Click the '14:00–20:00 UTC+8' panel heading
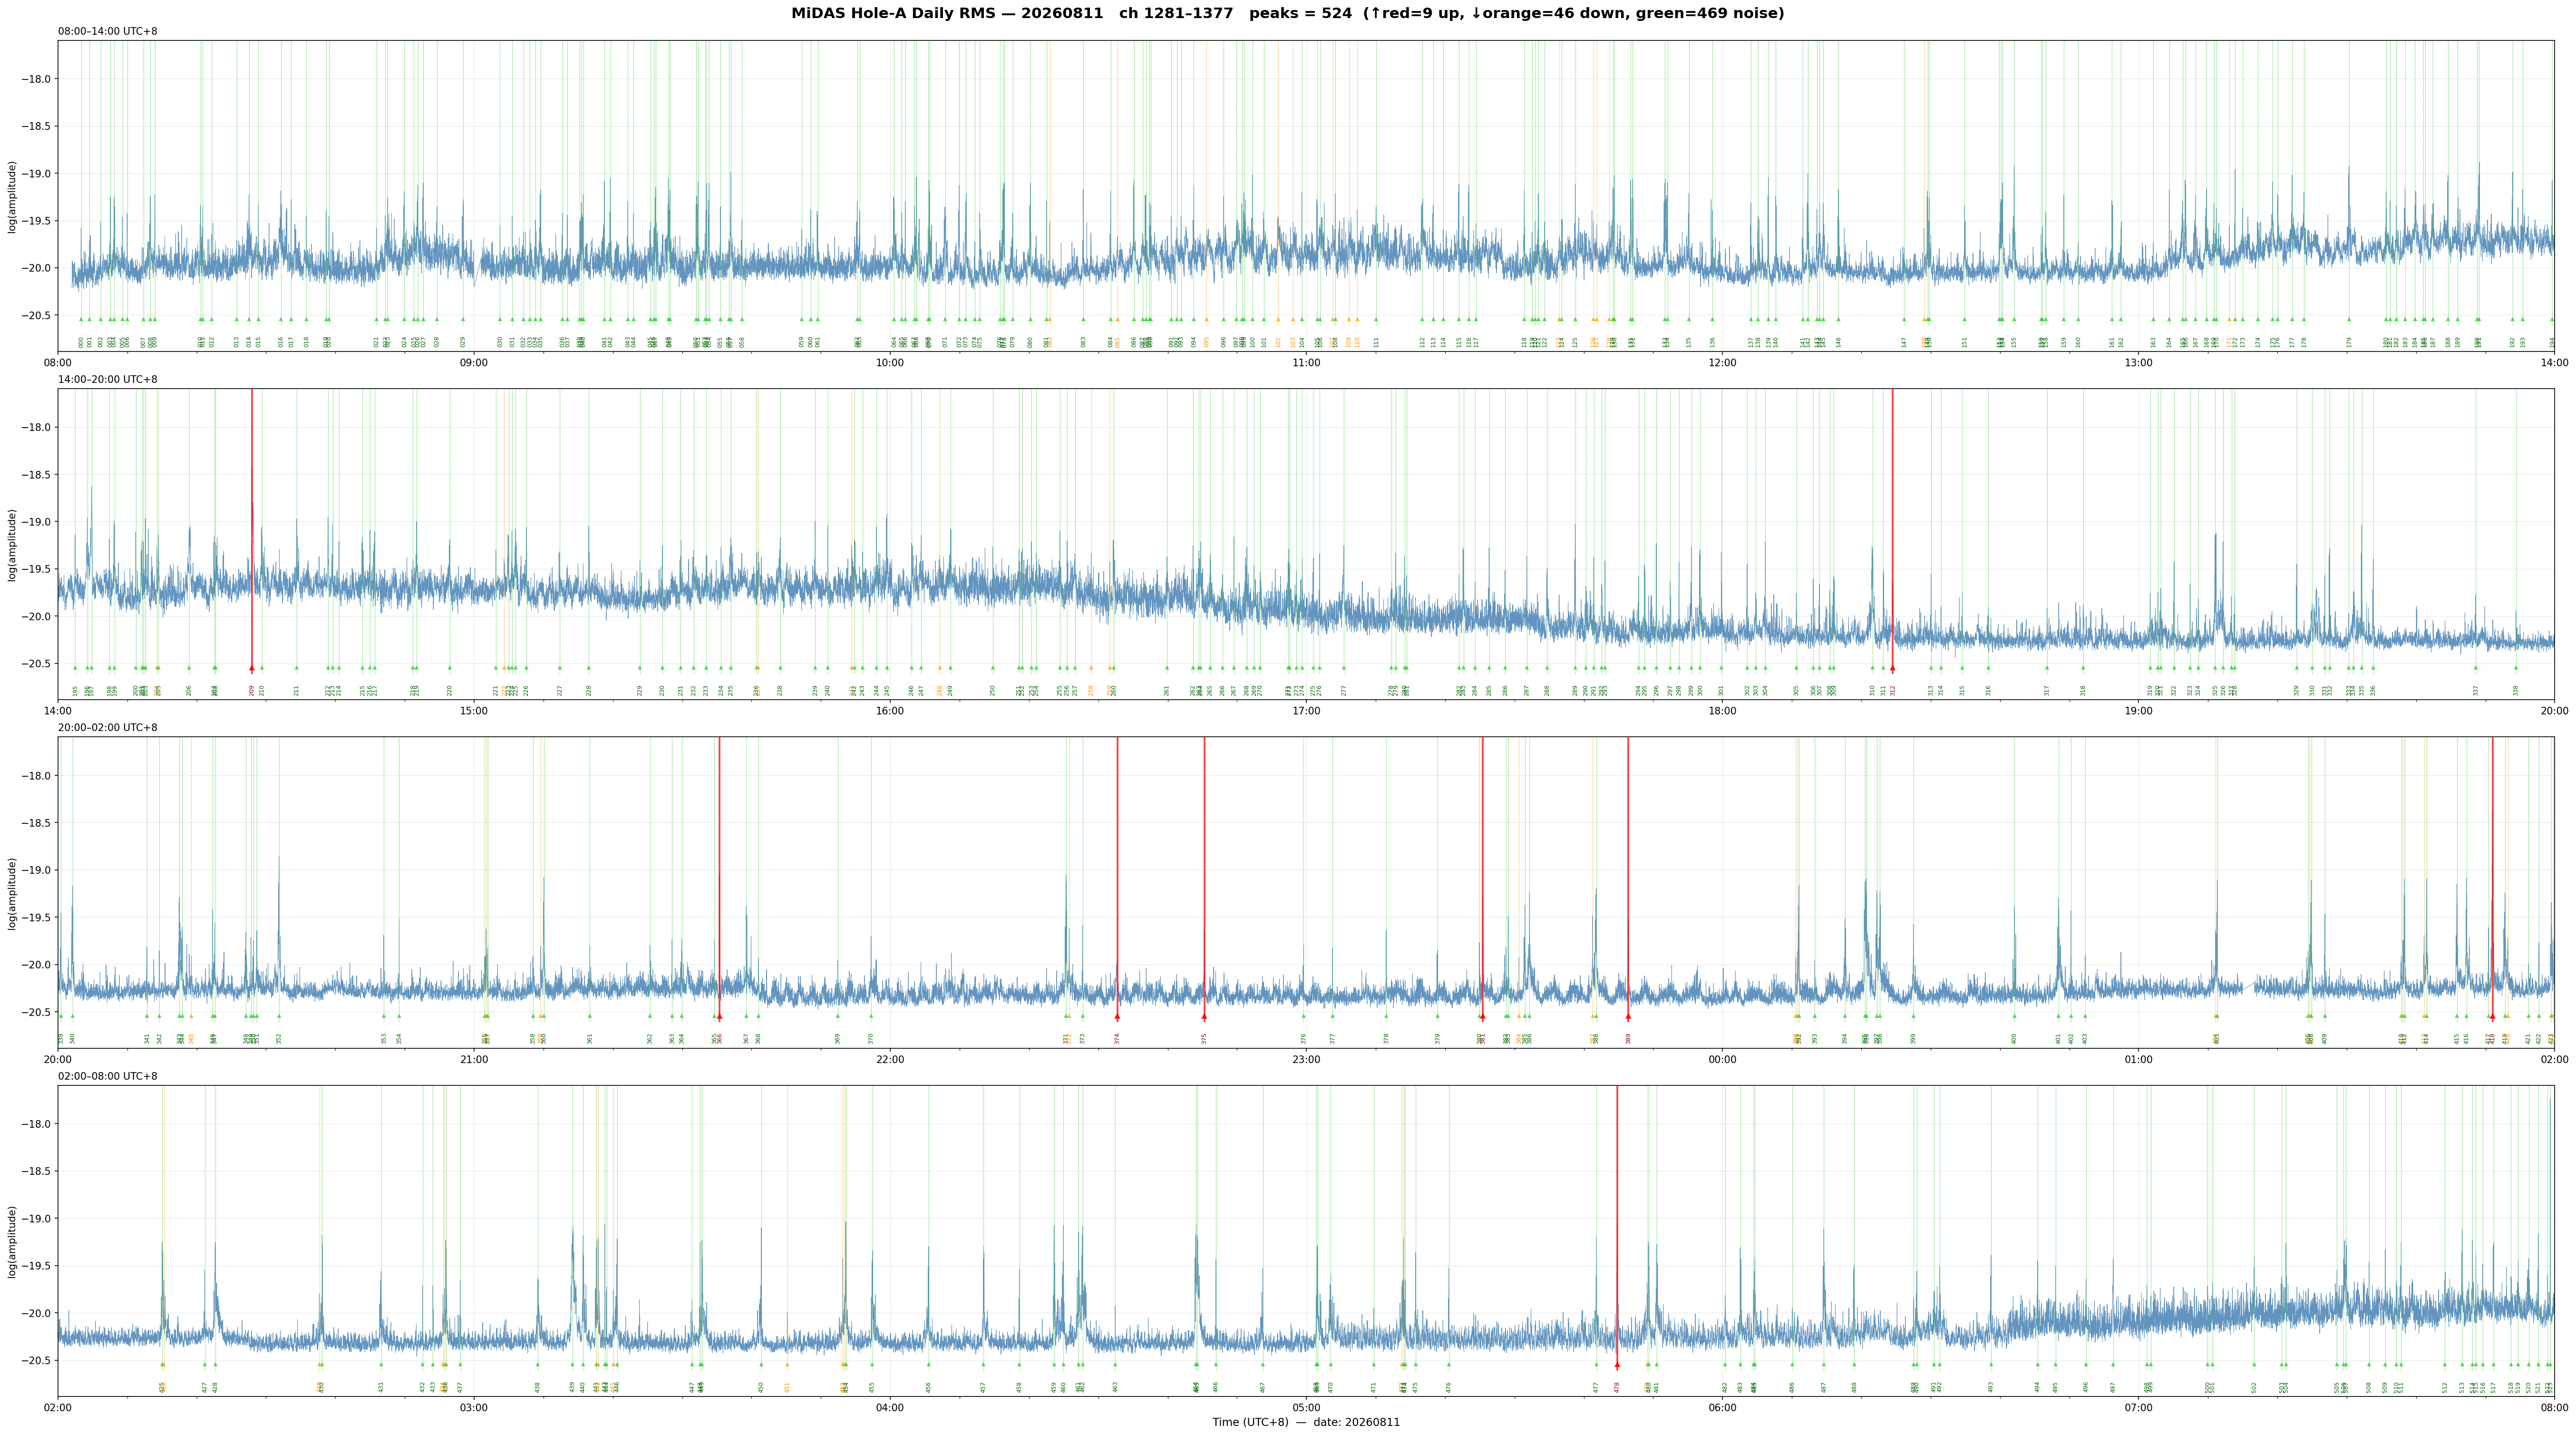The width and height of the screenshot is (2576, 1435). (107, 379)
